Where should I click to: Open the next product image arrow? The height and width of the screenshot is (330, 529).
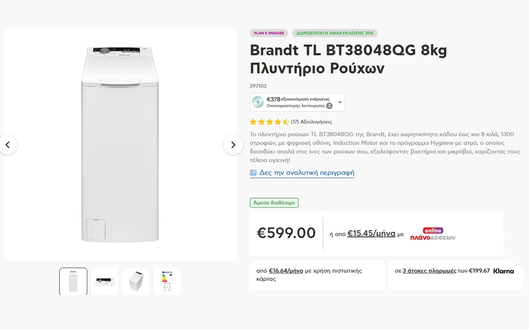(233, 145)
